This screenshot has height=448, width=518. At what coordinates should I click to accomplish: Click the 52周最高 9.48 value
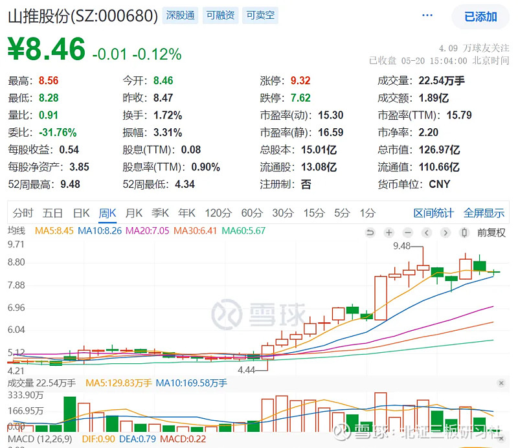click(70, 184)
